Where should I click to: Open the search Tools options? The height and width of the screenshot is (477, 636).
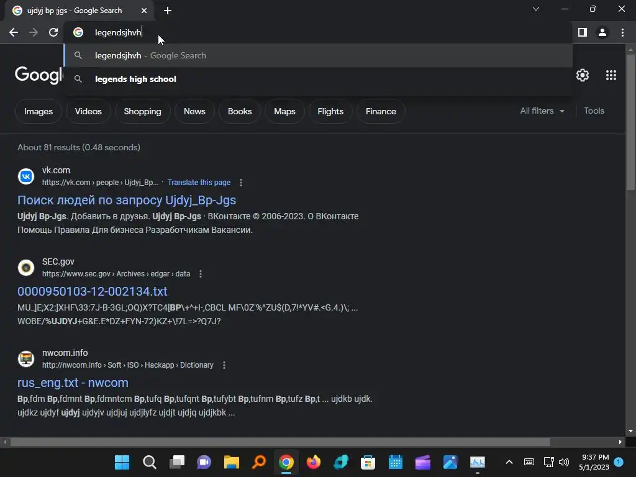coord(594,111)
